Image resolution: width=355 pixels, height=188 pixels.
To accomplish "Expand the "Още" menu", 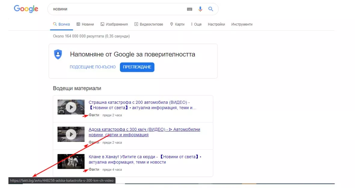I will [196, 24].
